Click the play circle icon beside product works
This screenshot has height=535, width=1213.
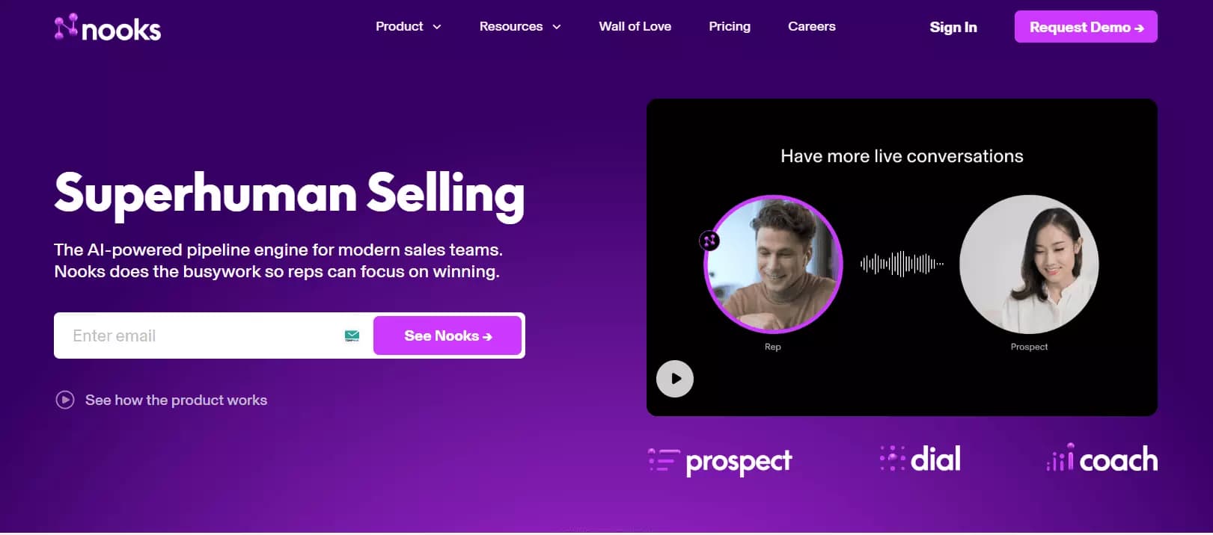(65, 401)
